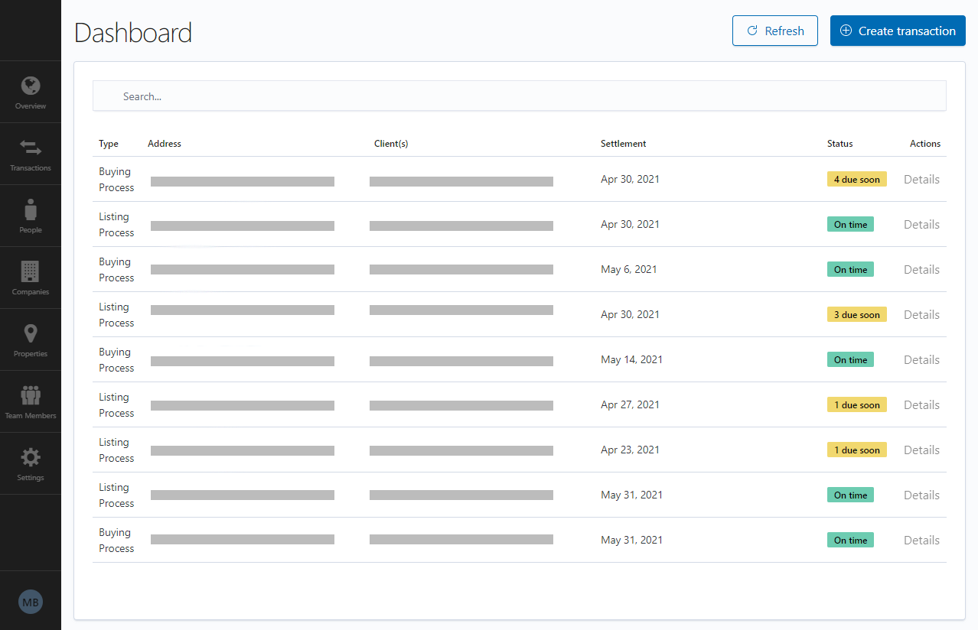This screenshot has width=978, height=630.
Task: Open Details for the Apr 23, 2021 transaction
Action: [921, 450]
